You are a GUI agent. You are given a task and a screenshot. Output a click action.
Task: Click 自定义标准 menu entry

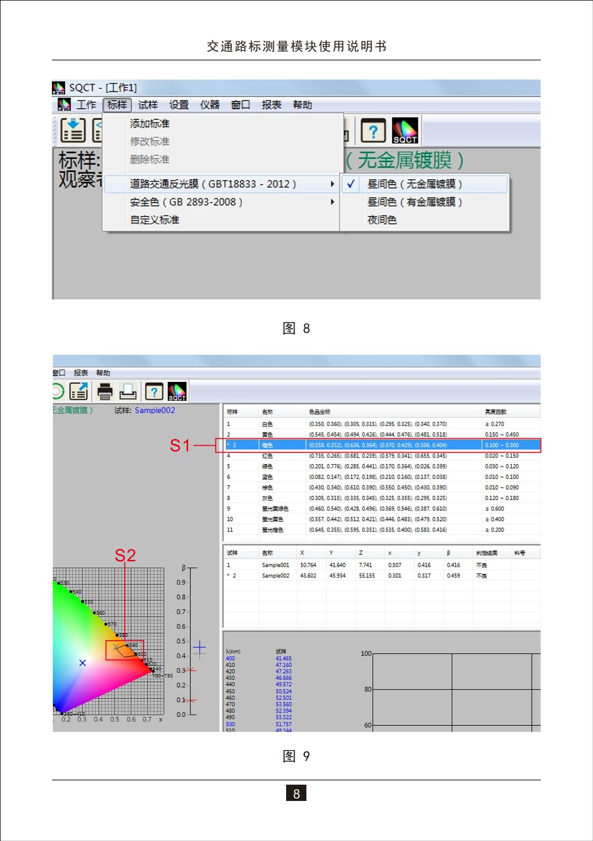155,220
